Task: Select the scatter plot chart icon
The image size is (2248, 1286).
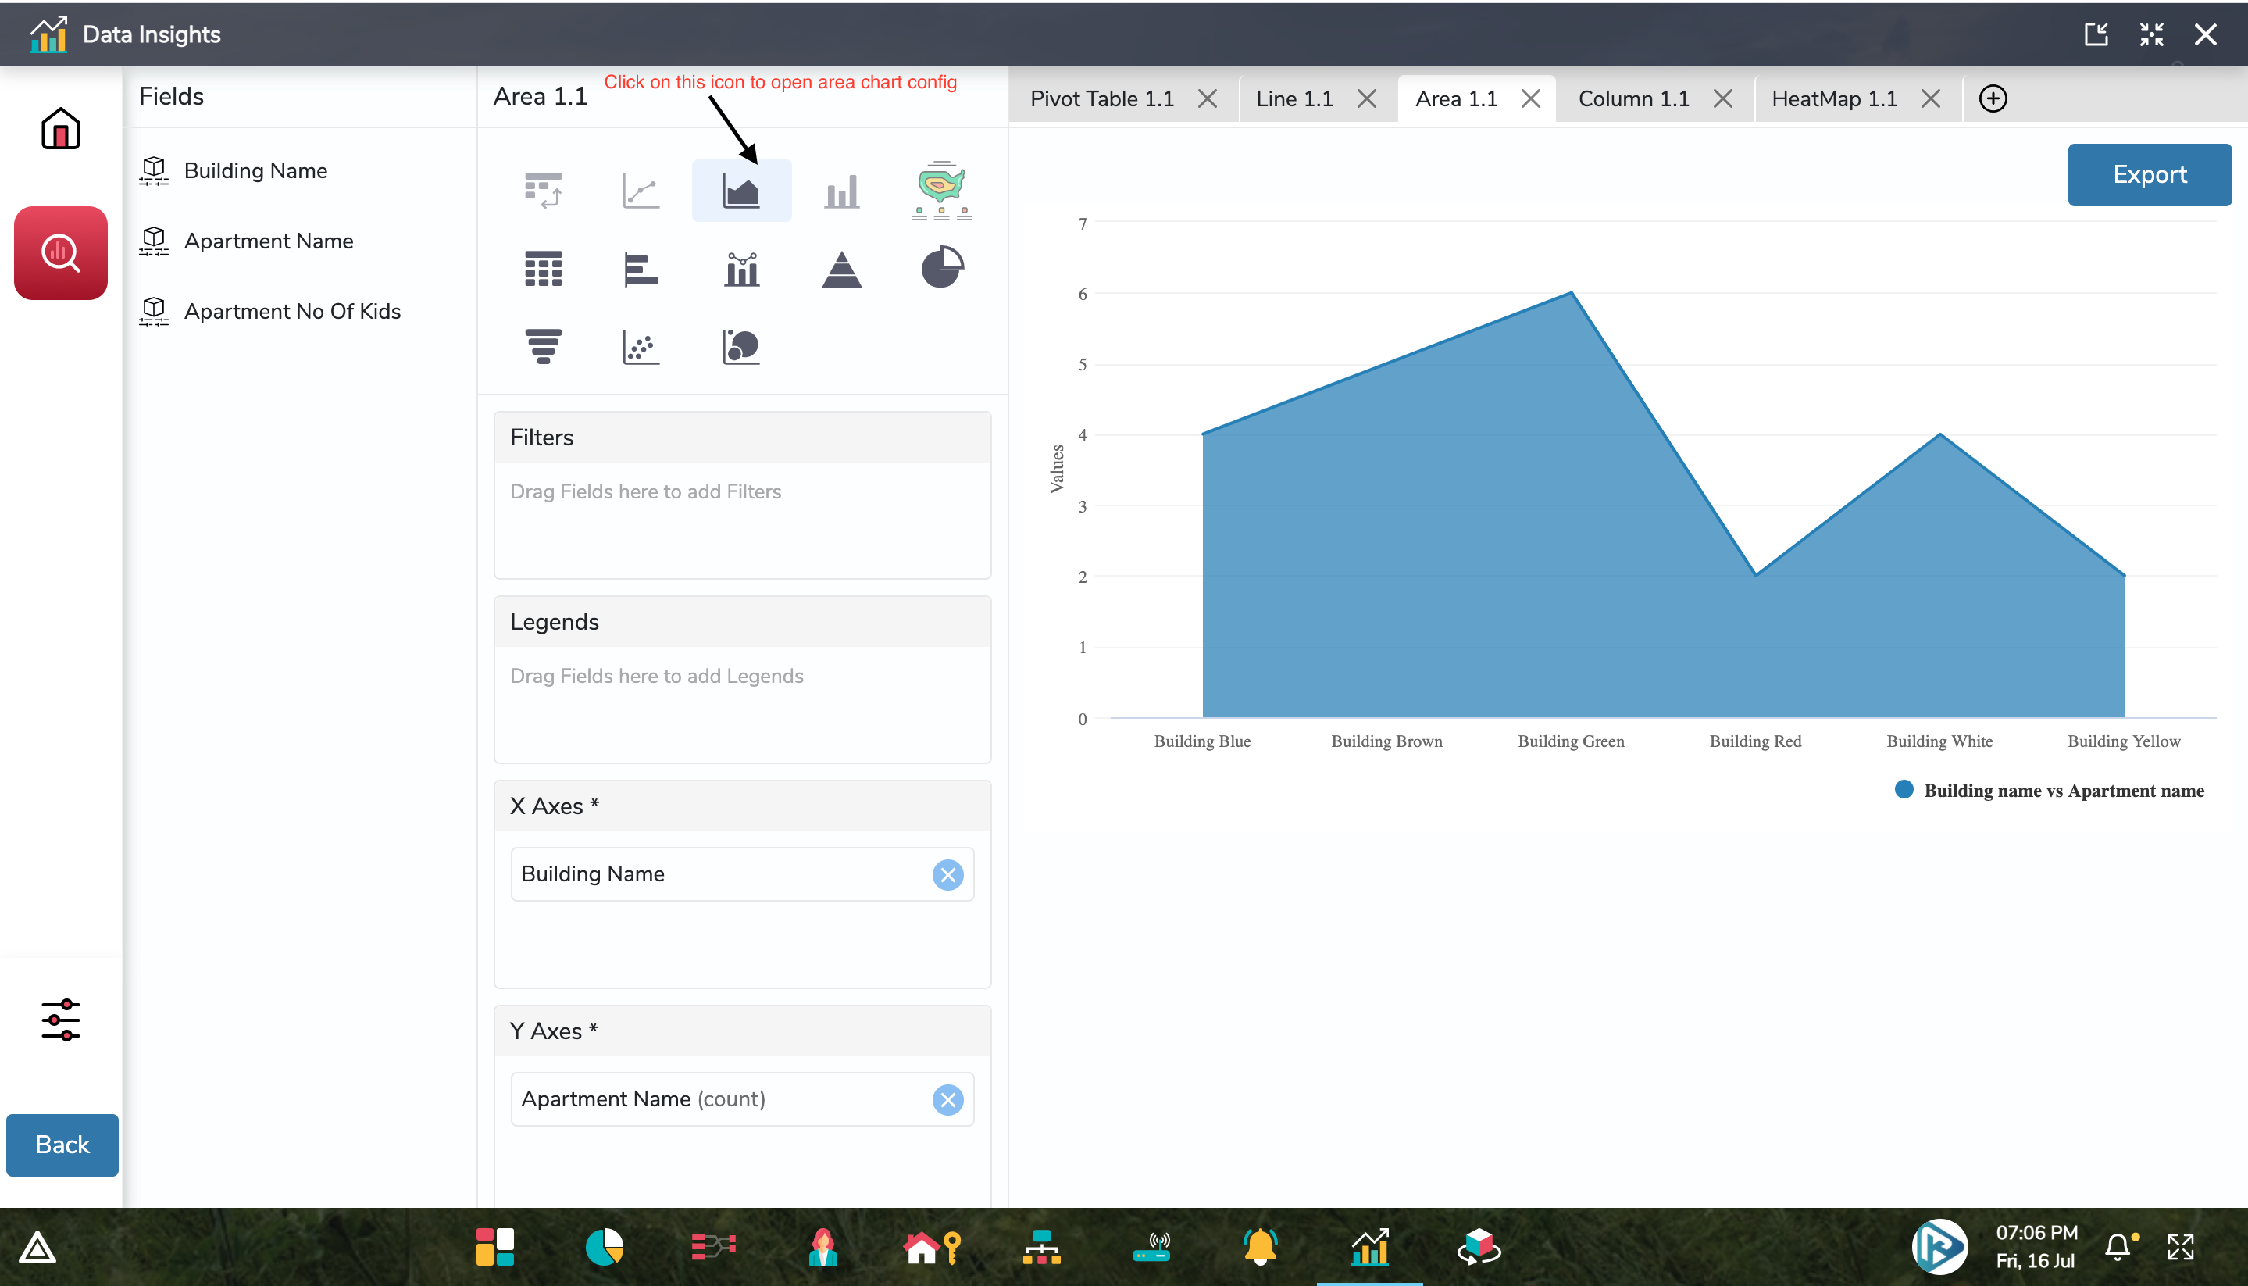Action: pos(641,346)
